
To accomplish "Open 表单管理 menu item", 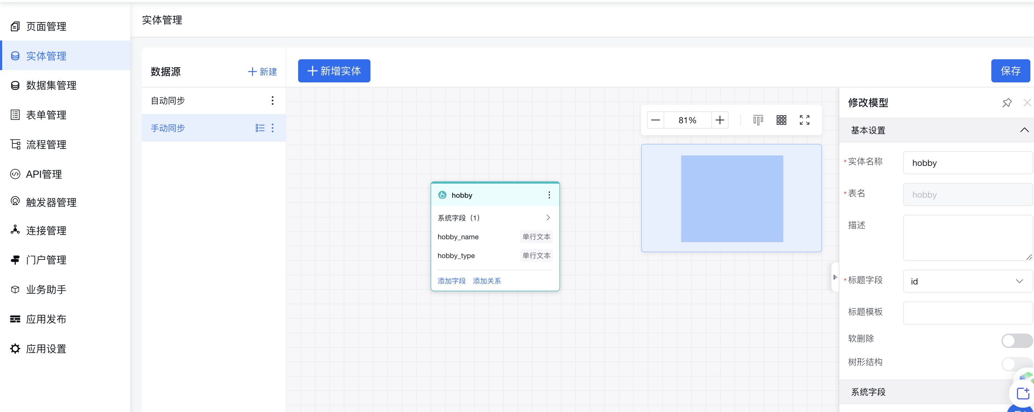I will pos(65,115).
